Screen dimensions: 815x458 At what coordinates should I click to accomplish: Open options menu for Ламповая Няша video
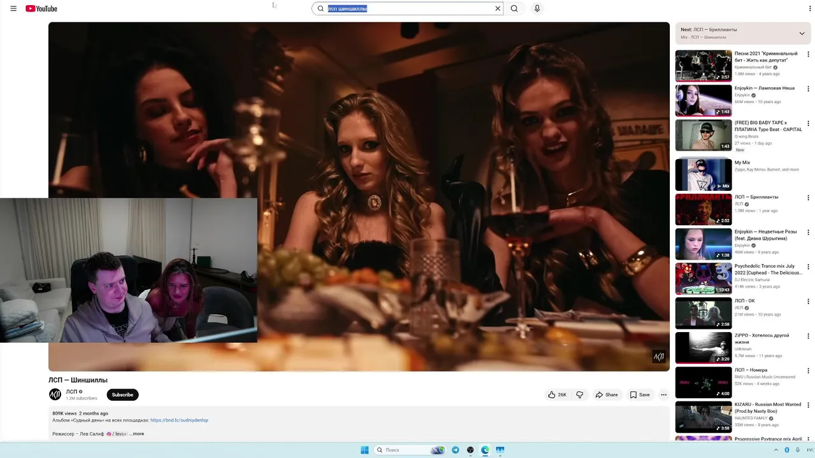point(809,88)
